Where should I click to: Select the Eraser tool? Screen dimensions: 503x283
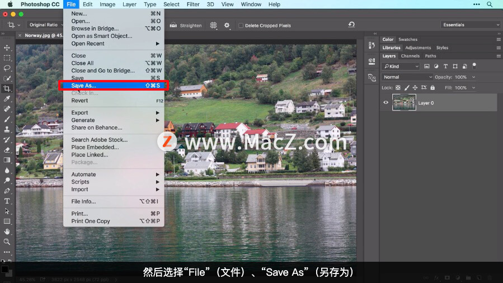(x=7, y=150)
